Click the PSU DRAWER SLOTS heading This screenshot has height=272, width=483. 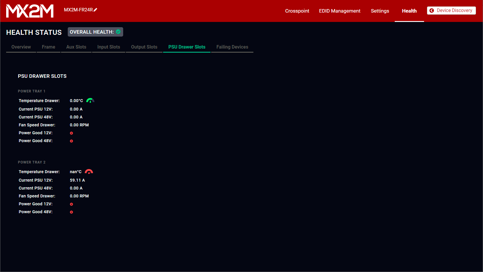click(x=42, y=76)
